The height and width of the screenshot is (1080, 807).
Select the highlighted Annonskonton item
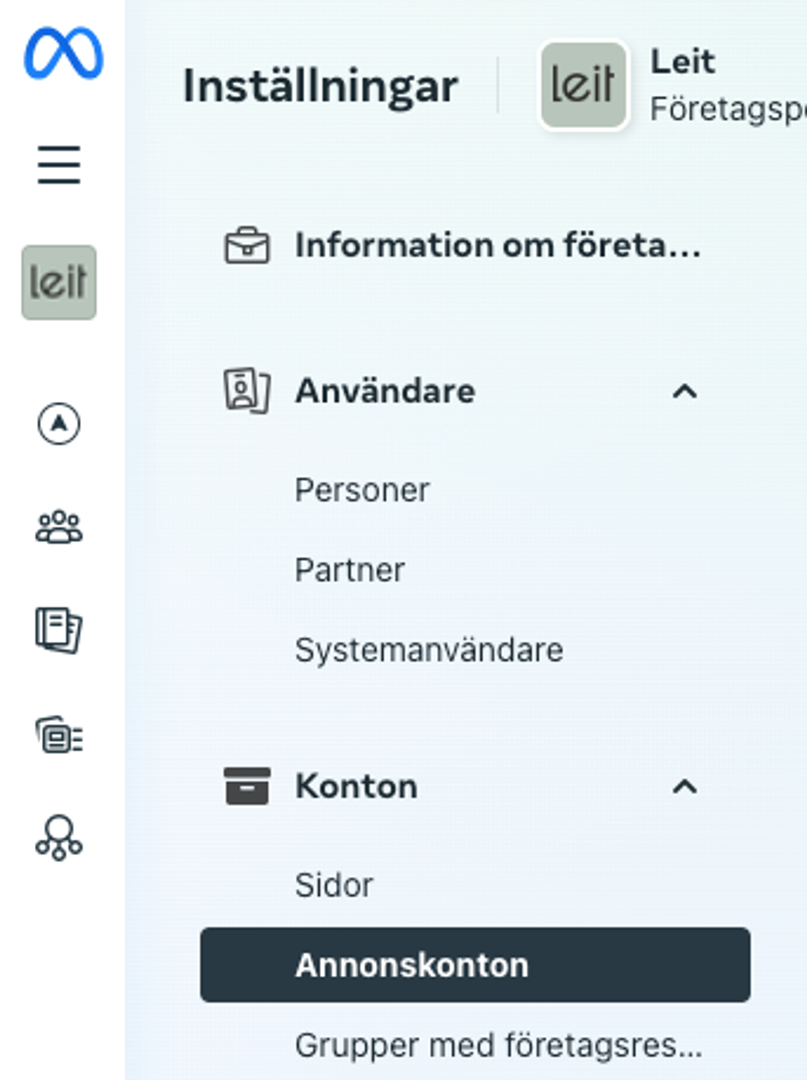pyautogui.click(x=475, y=965)
